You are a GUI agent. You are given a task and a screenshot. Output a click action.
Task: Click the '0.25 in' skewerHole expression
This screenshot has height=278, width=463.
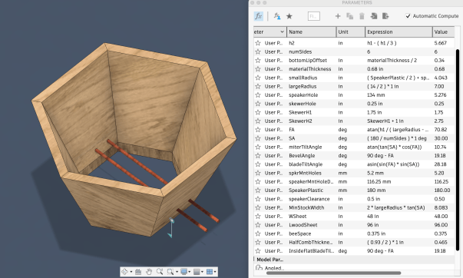click(x=375, y=104)
